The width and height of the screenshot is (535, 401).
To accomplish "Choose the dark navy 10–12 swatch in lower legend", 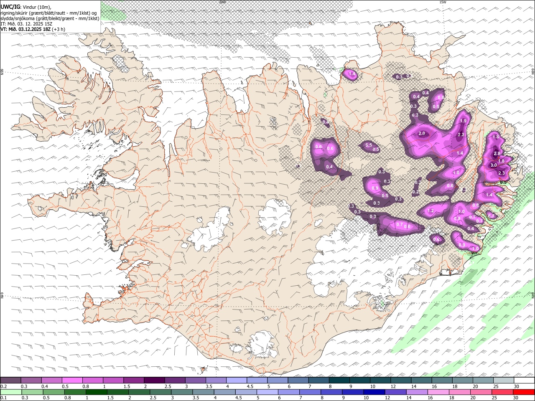I will 374,392.
